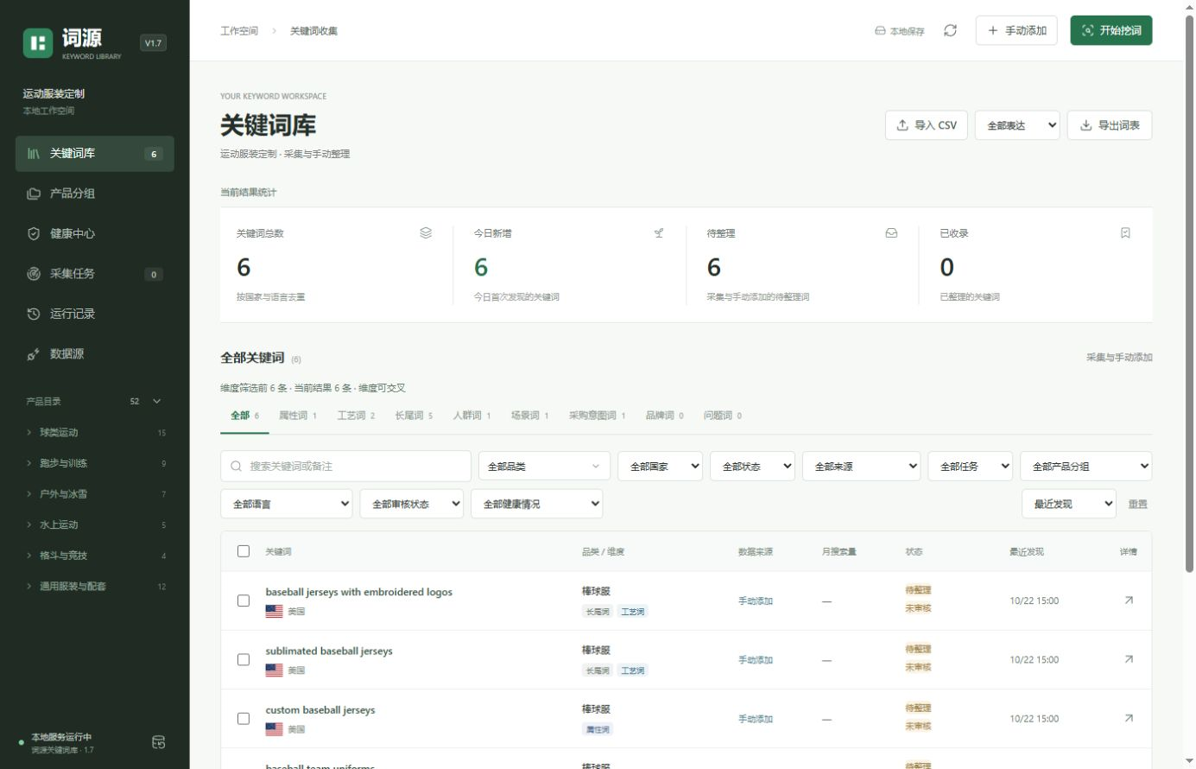The width and height of the screenshot is (1196, 769).
Task: Switch to the 属性词 tab
Action: (x=298, y=416)
